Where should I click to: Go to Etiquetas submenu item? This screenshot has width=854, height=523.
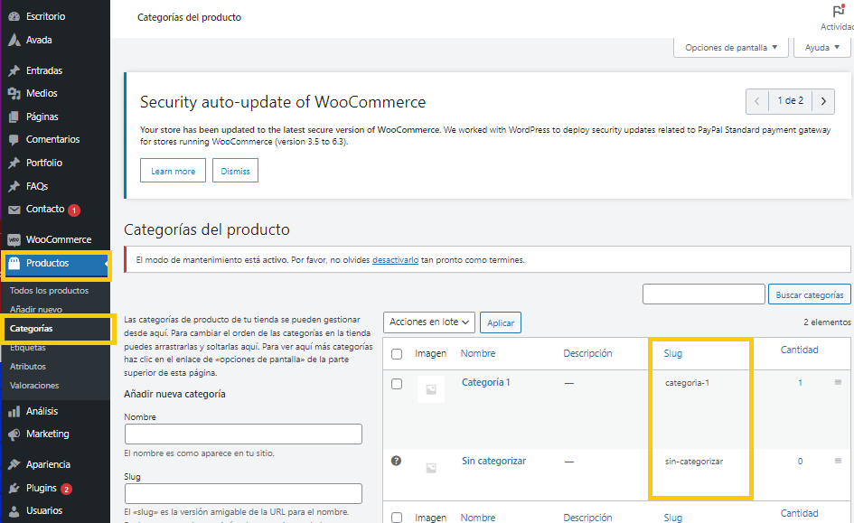tap(27, 348)
